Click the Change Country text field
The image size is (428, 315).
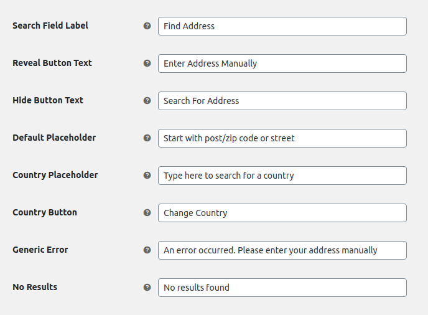[282, 213]
